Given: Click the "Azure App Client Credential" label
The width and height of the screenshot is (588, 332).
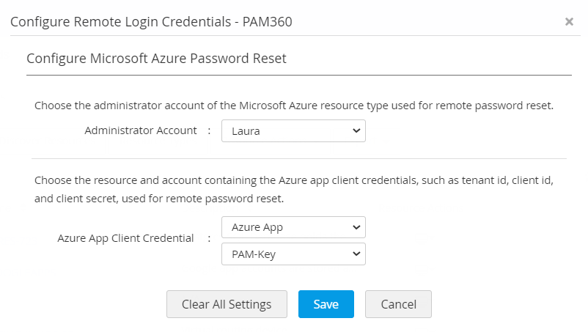Looking at the screenshot, I should pyautogui.click(x=125, y=237).
